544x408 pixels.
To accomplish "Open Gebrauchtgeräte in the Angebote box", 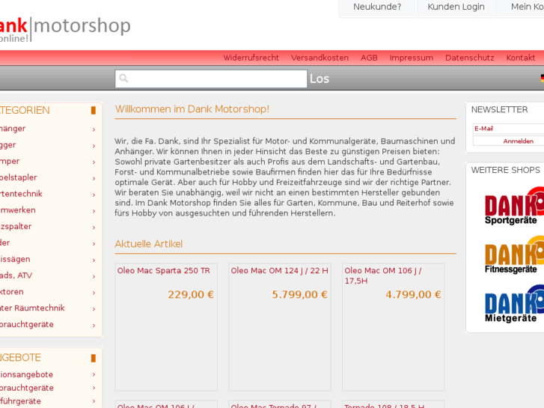I will pyautogui.click(x=27, y=389).
